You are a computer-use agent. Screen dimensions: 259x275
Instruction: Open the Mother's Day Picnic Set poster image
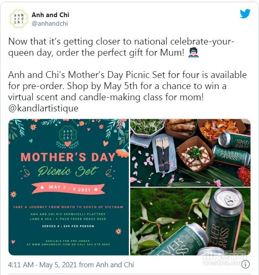click(68, 187)
